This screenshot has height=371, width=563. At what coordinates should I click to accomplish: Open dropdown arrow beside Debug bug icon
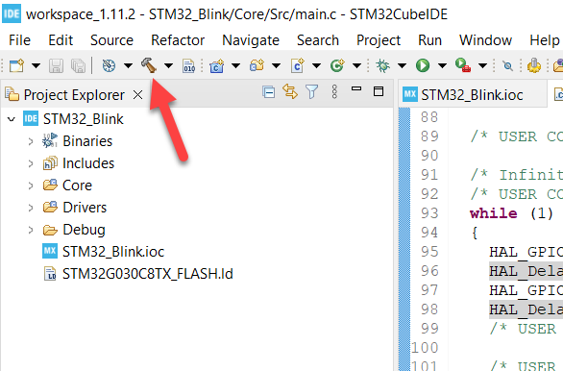403,65
